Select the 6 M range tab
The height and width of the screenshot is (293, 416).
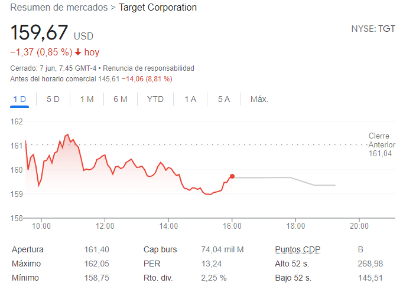pos(121,99)
